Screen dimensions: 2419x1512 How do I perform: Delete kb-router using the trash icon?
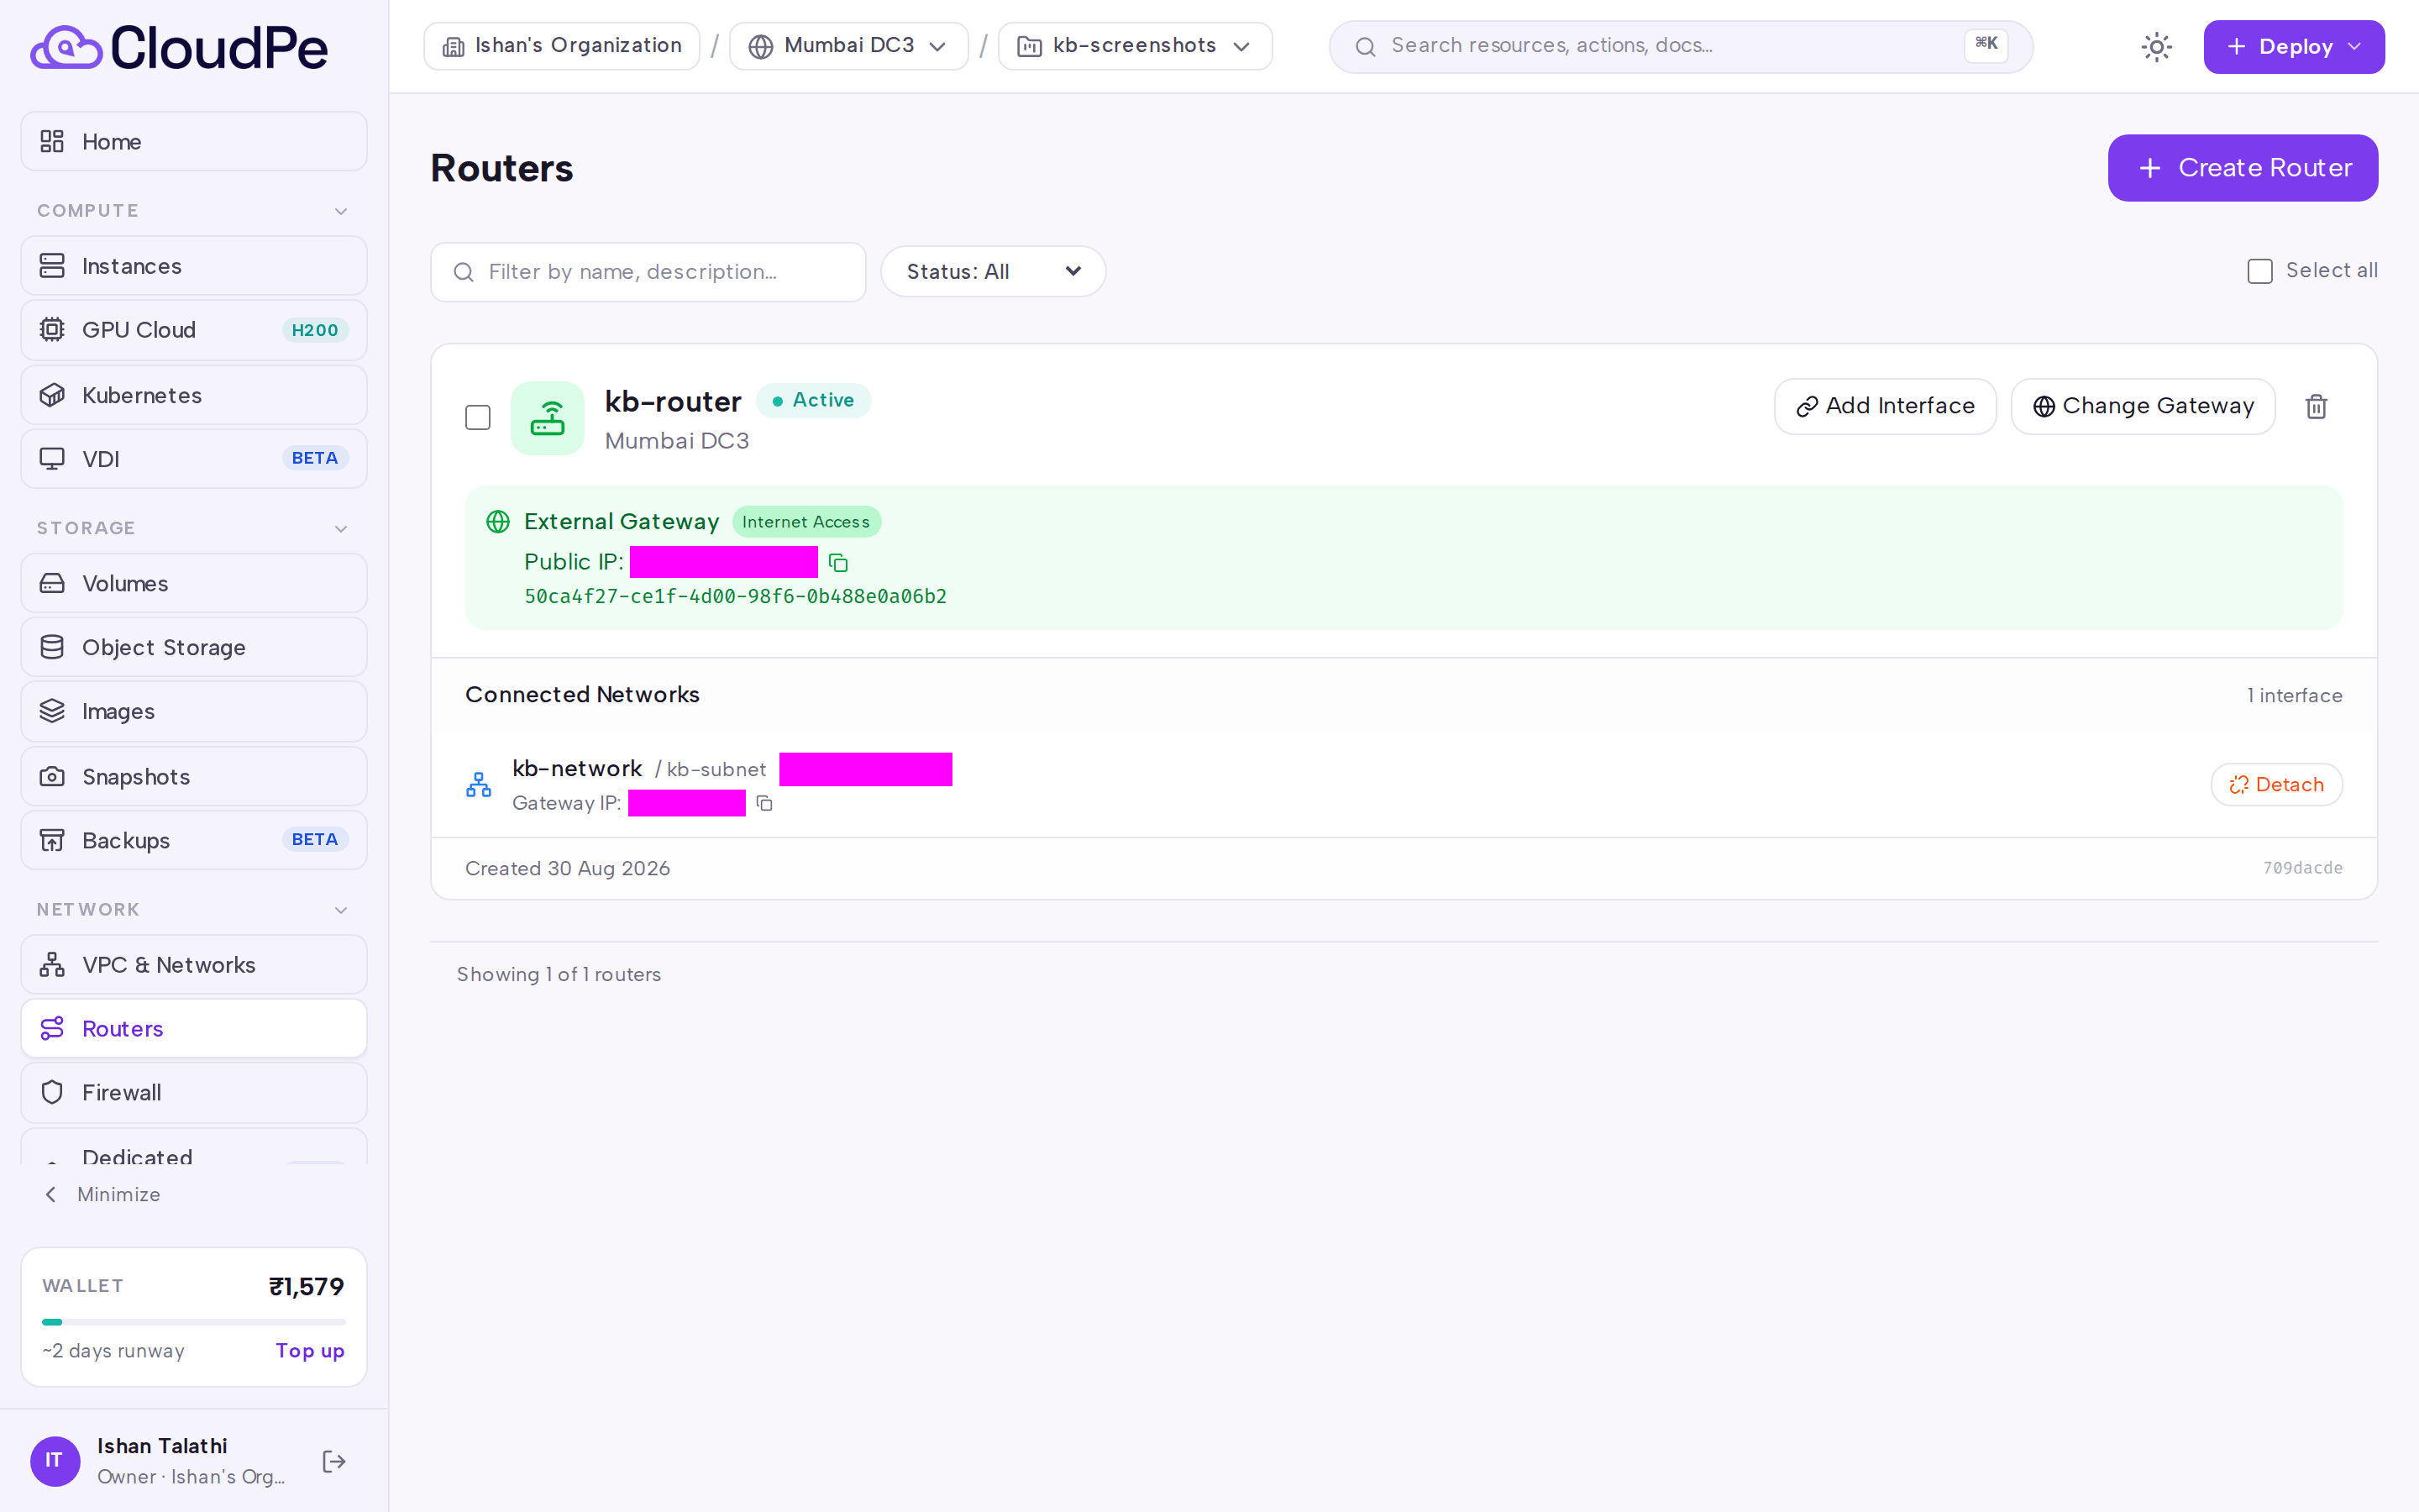[x=2316, y=406]
